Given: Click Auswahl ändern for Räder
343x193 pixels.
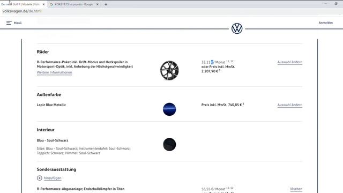Looking at the screenshot, I should 290,62.
